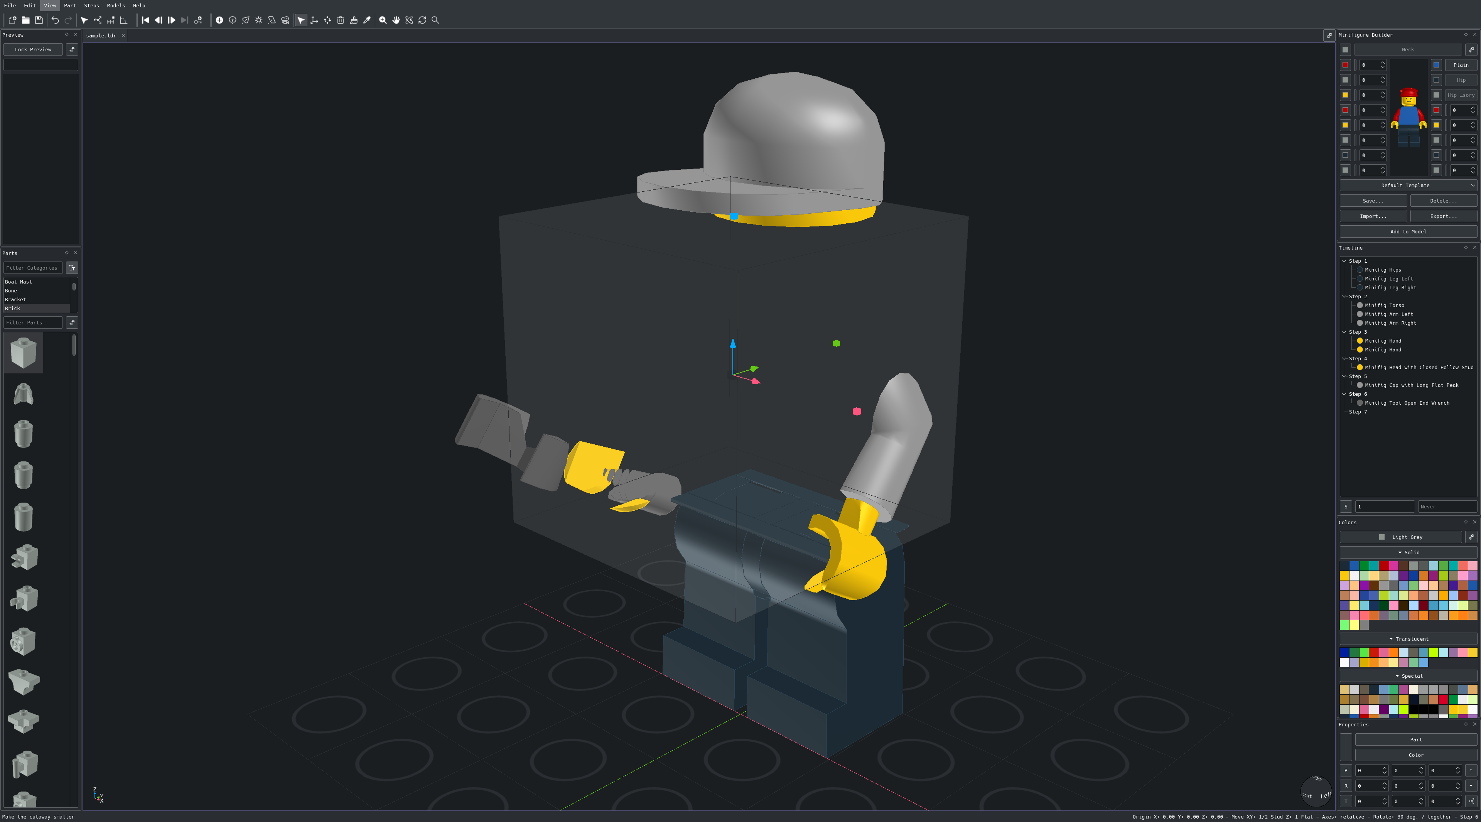Focus the Filter Parts input field
The height and width of the screenshot is (822, 1481).
[x=33, y=322]
